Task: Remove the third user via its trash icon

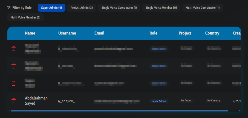Action: pos(13,83)
